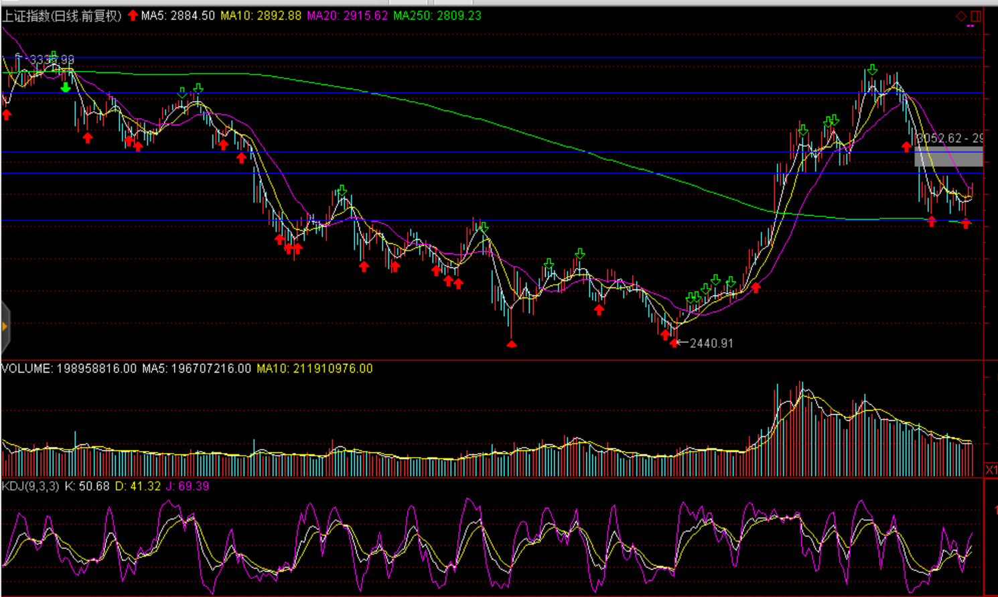Click the last red buy arrow at far right
The width and height of the screenshot is (998, 597).
click(x=966, y=224)
